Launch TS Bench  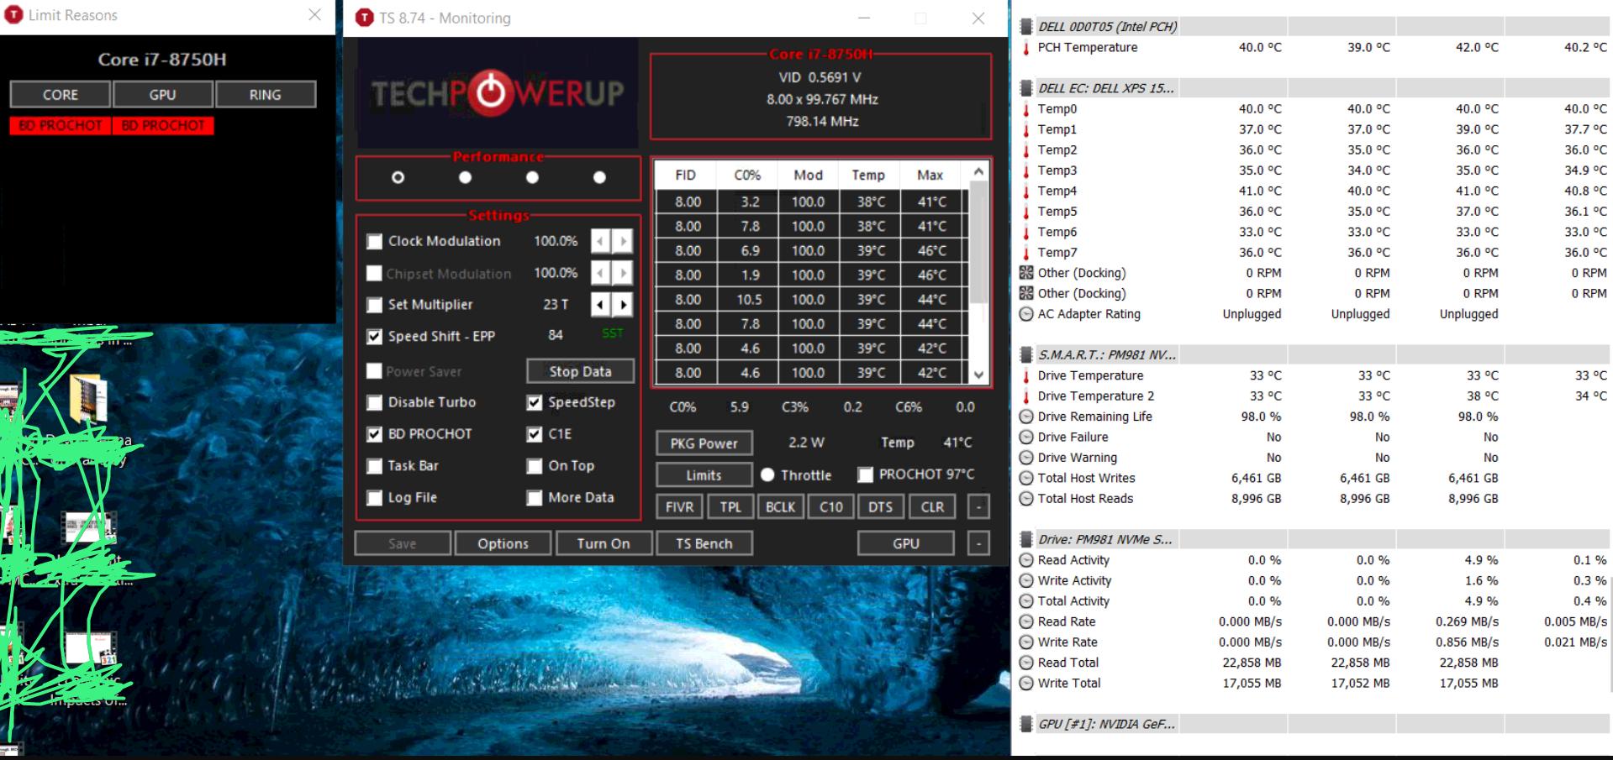pos(704,544)
